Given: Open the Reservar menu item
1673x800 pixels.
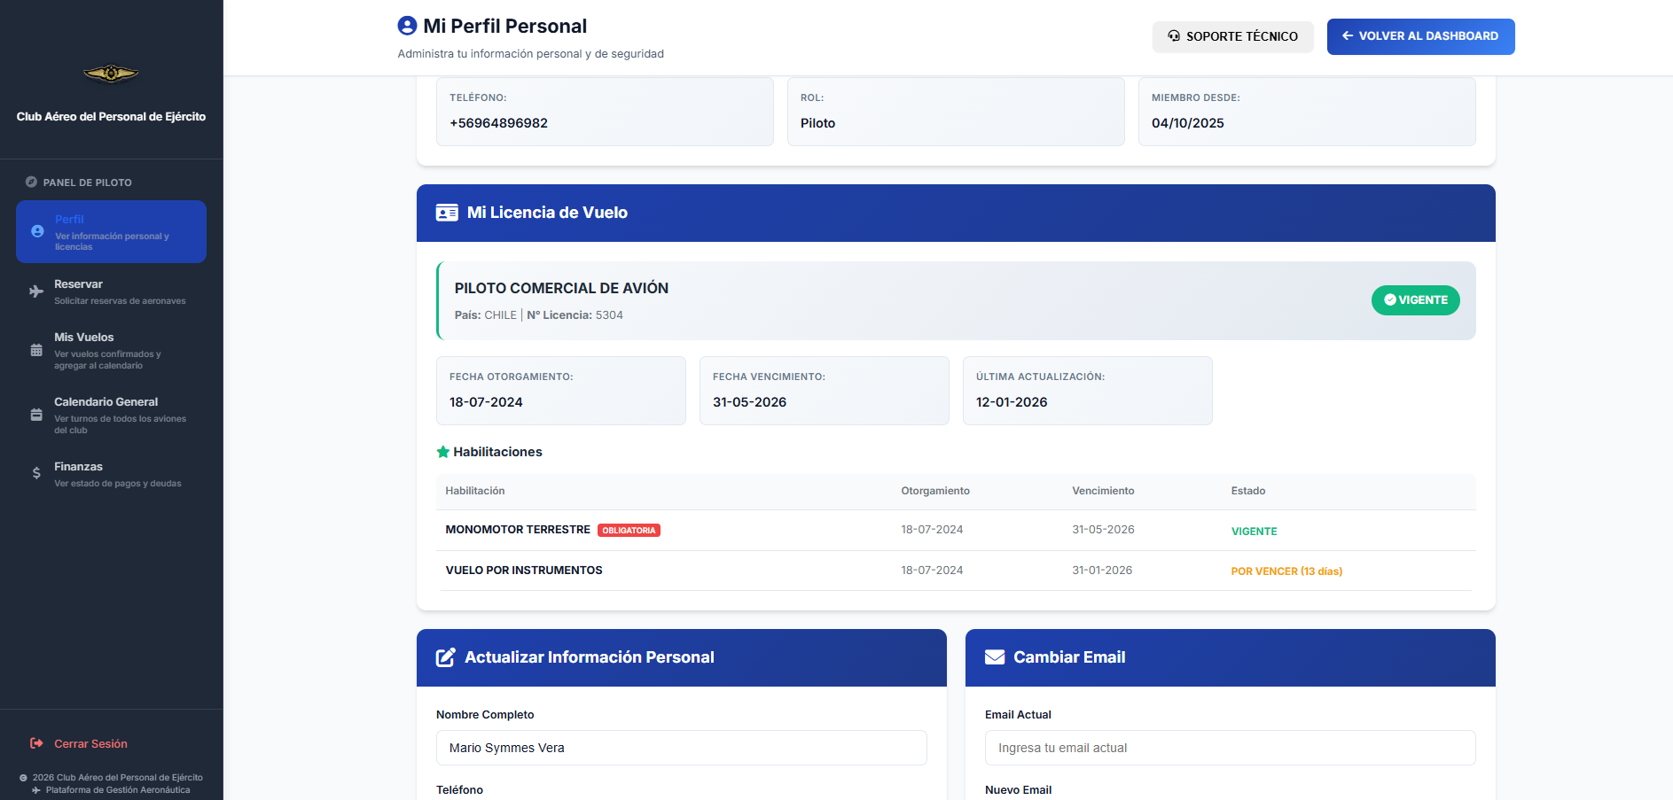Looking at the screenshot, I should click(111, 291).
